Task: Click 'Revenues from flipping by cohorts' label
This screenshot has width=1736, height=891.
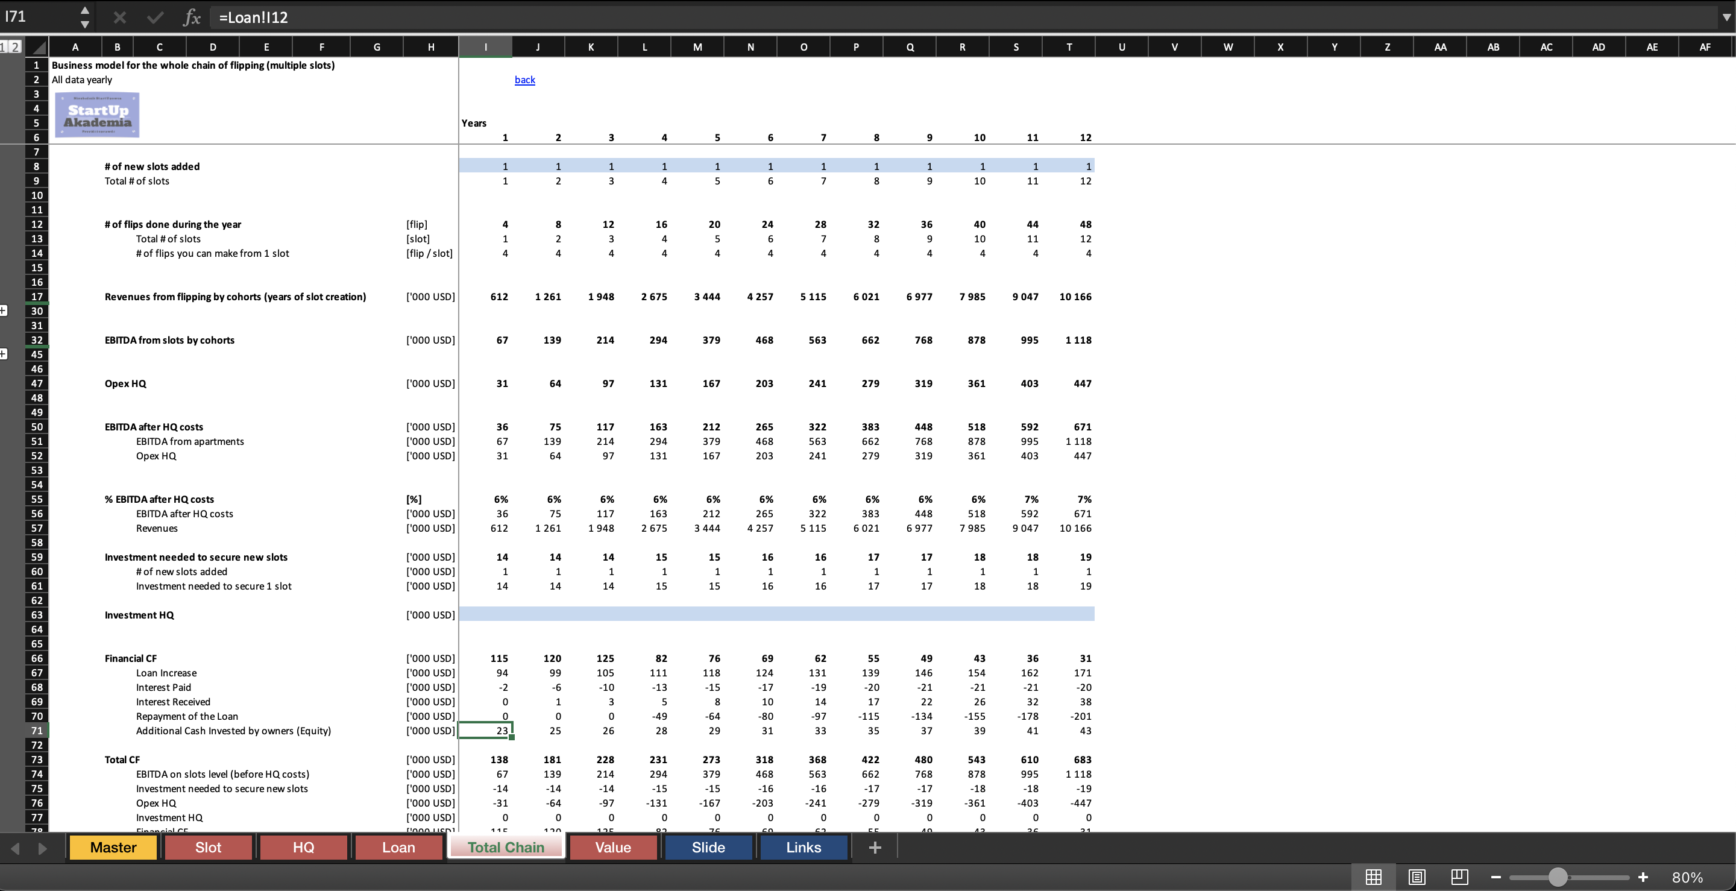Action: 235,297
